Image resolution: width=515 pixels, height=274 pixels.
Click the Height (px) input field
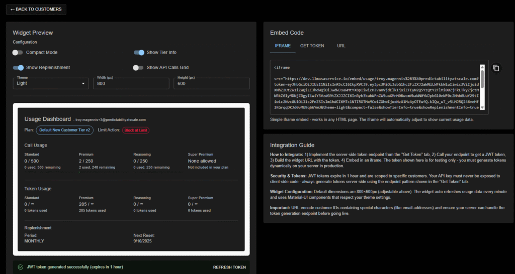pyautogui.click(x=210, y=84)
